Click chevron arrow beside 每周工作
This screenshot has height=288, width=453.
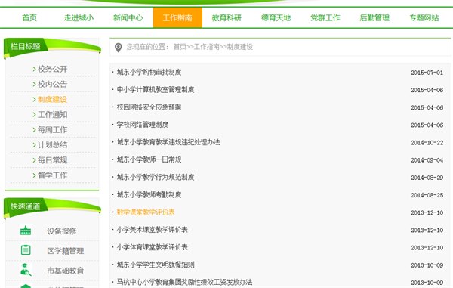coord(35,130)
